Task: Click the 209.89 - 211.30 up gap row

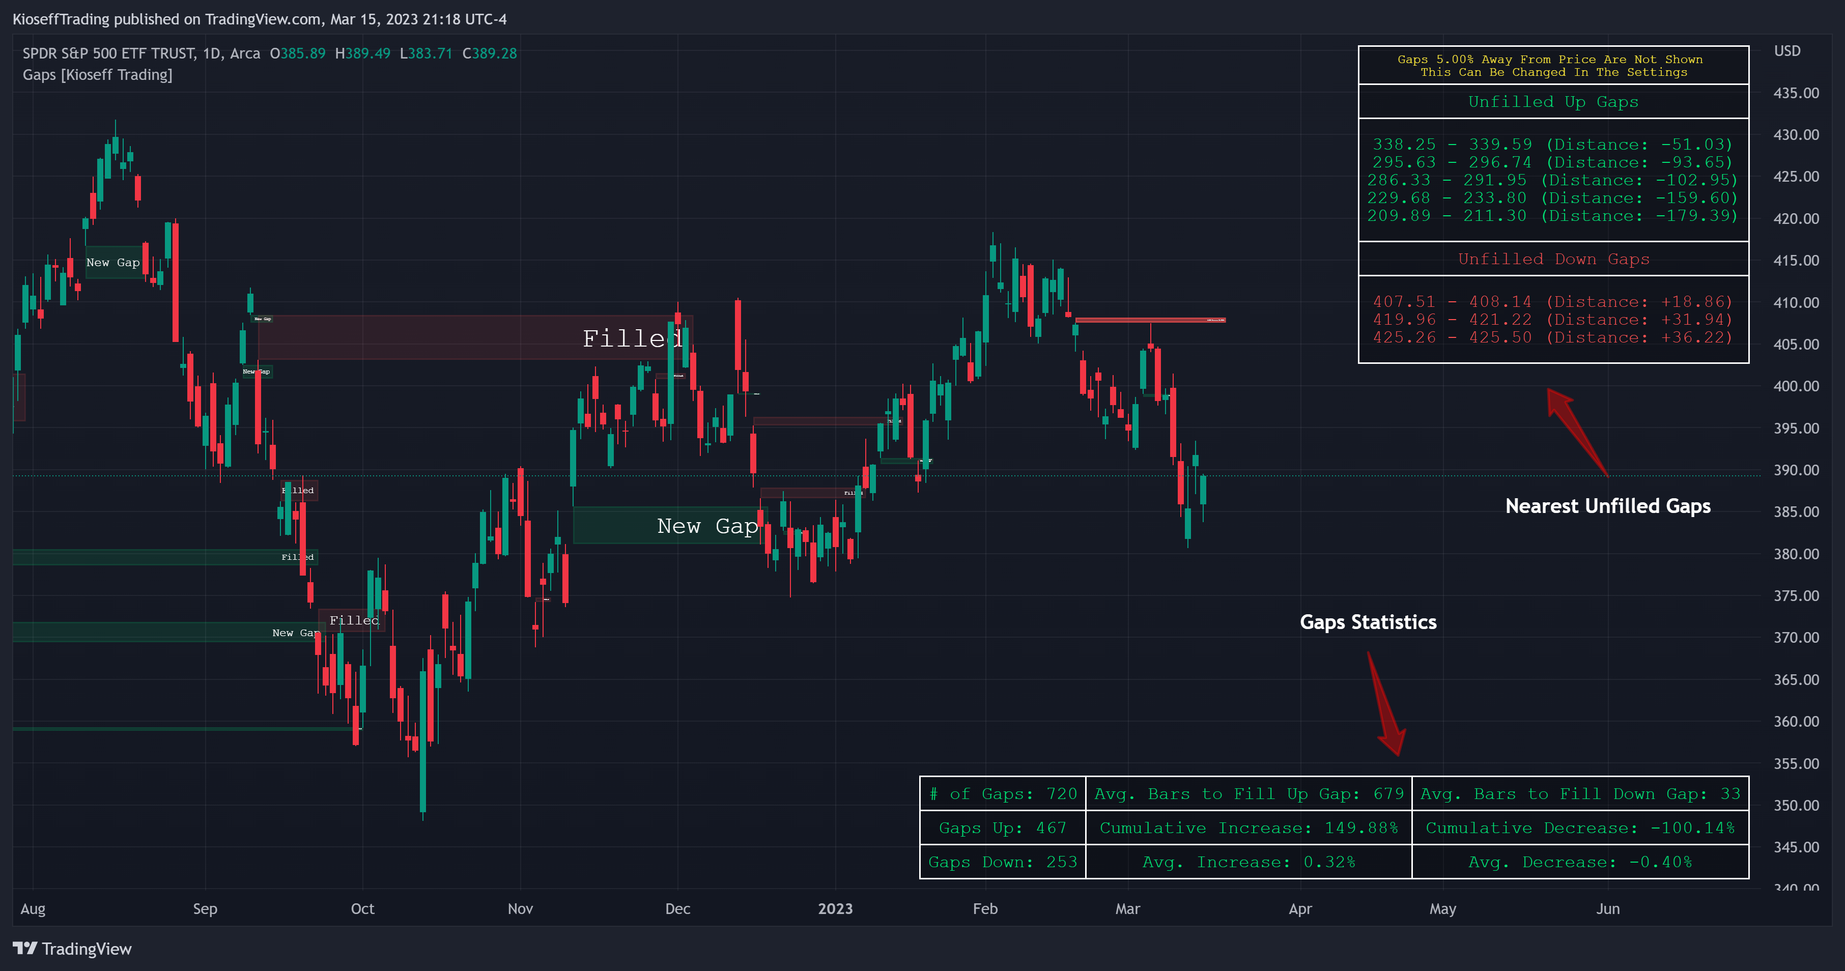Action: pos(1552,216)
